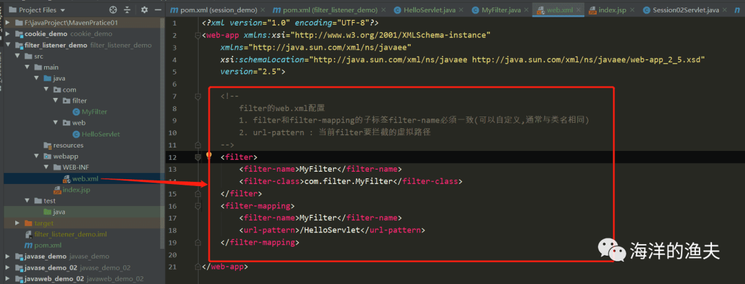This screenshot has width=745, height=284.
Task: Collapse the test folder
Action: [27, 201]
